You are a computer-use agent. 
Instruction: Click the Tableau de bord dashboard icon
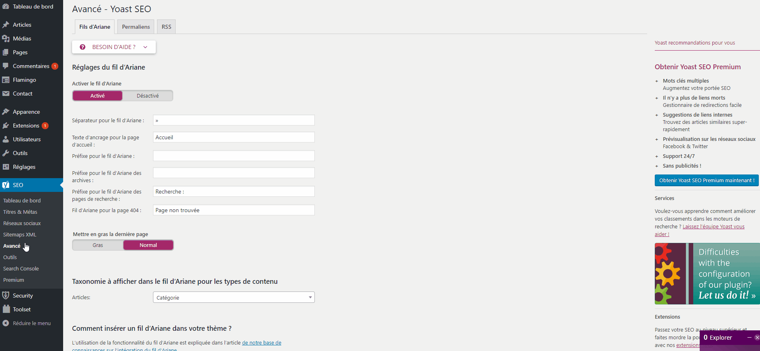(6, 6)
